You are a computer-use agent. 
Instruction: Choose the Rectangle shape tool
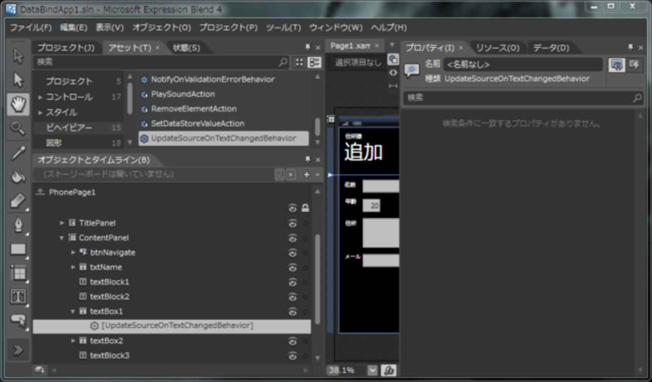(x=18, y=249)
